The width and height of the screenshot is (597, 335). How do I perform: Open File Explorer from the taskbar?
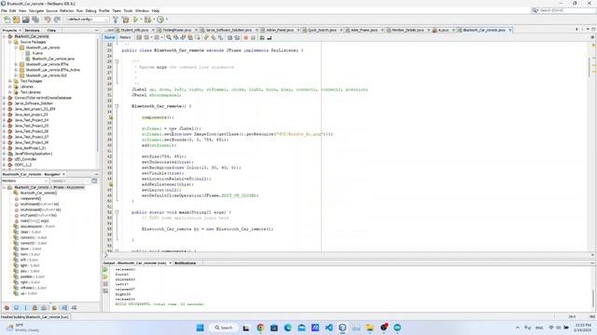369,328
